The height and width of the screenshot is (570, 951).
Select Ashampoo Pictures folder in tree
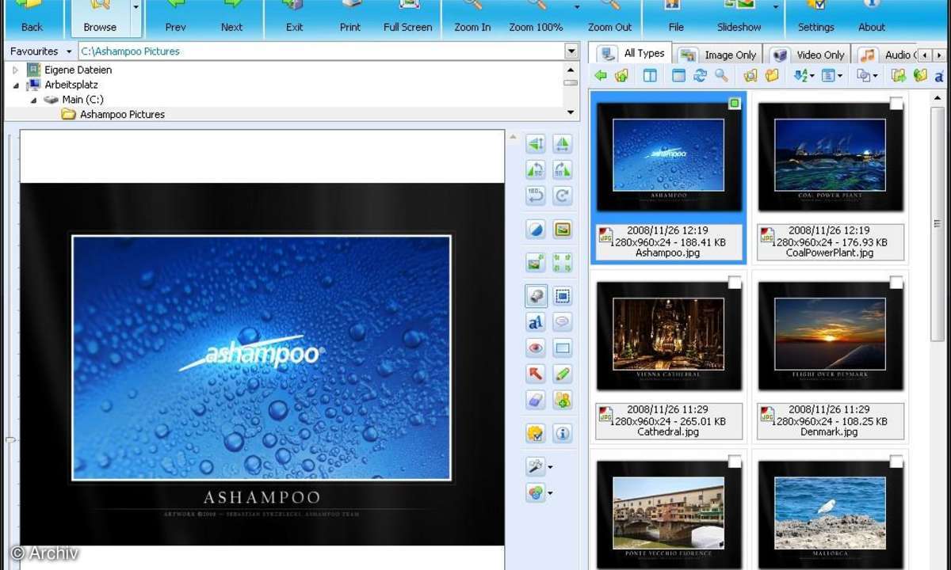122,115
